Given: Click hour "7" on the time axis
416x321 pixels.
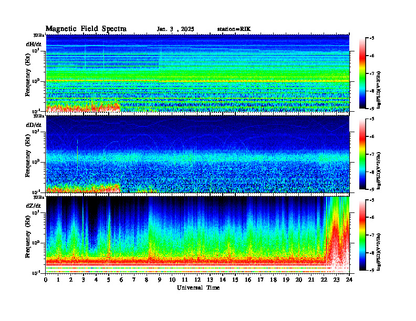Looking at the screenshot, I should pos(134,280).
